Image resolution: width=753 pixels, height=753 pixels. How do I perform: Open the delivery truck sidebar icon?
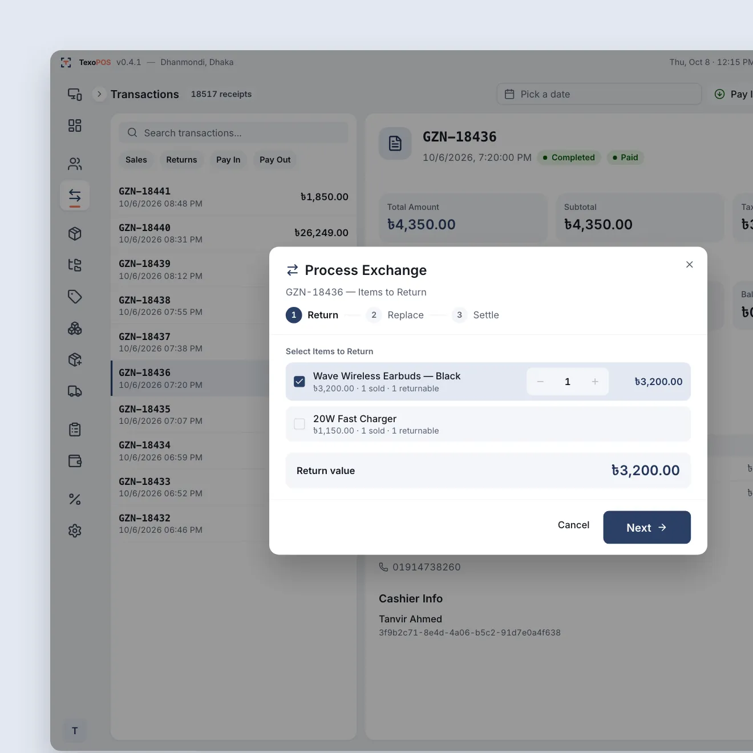tap(75, 391)
